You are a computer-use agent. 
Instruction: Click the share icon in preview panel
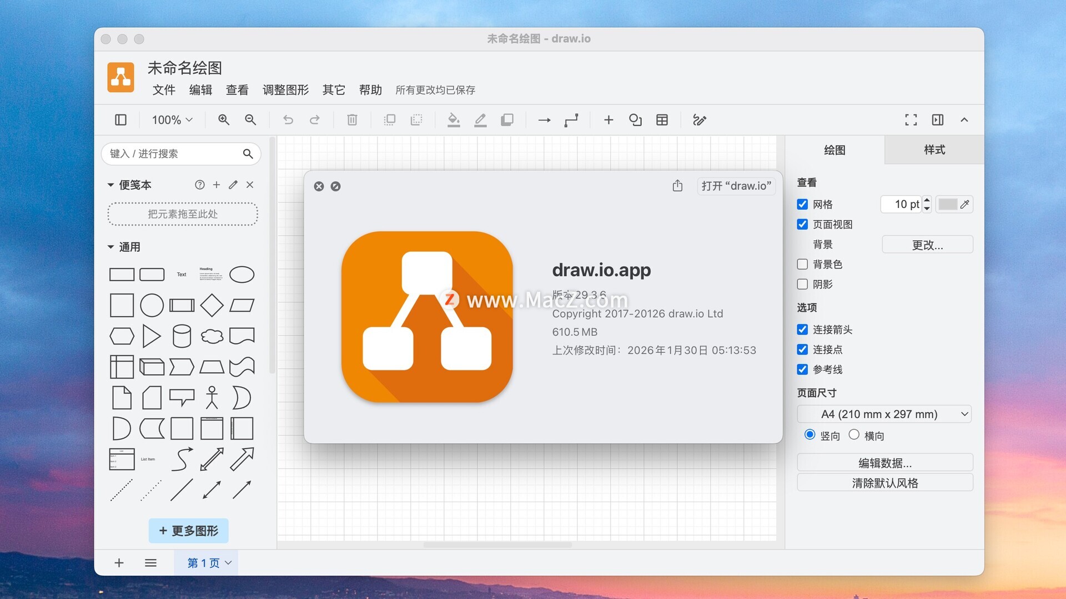coord(677,186)
